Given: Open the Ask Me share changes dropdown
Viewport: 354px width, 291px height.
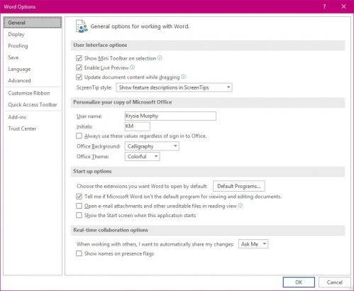Looking at the screenshot, I should (x=253, y=244).
